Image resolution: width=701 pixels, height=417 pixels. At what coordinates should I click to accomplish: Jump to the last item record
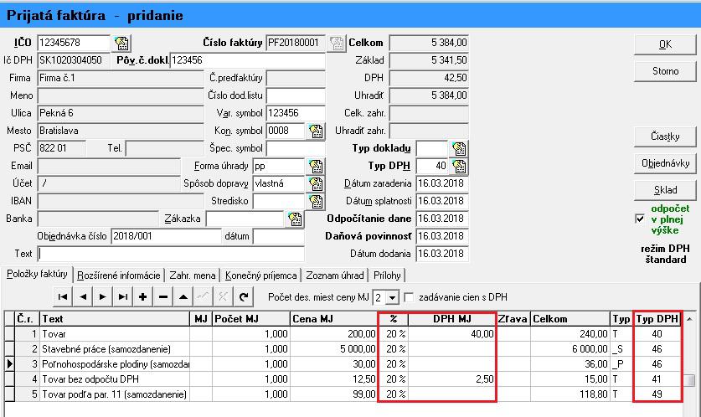[x=123, y=296]
